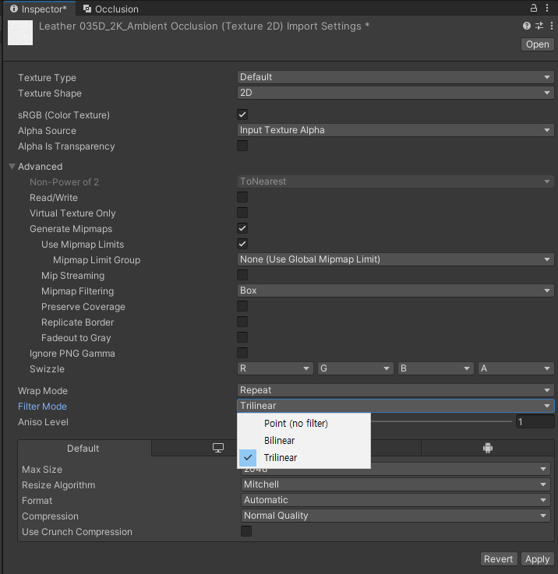The image size is (558, 574).
Task: Click the Aniso Level label
Action: [43, 422]
